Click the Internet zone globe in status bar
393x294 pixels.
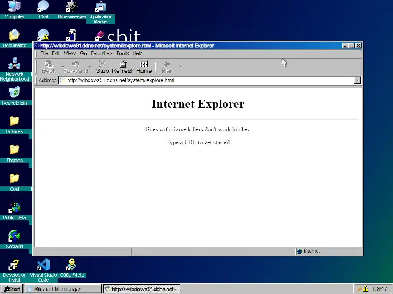pos(299,251)
